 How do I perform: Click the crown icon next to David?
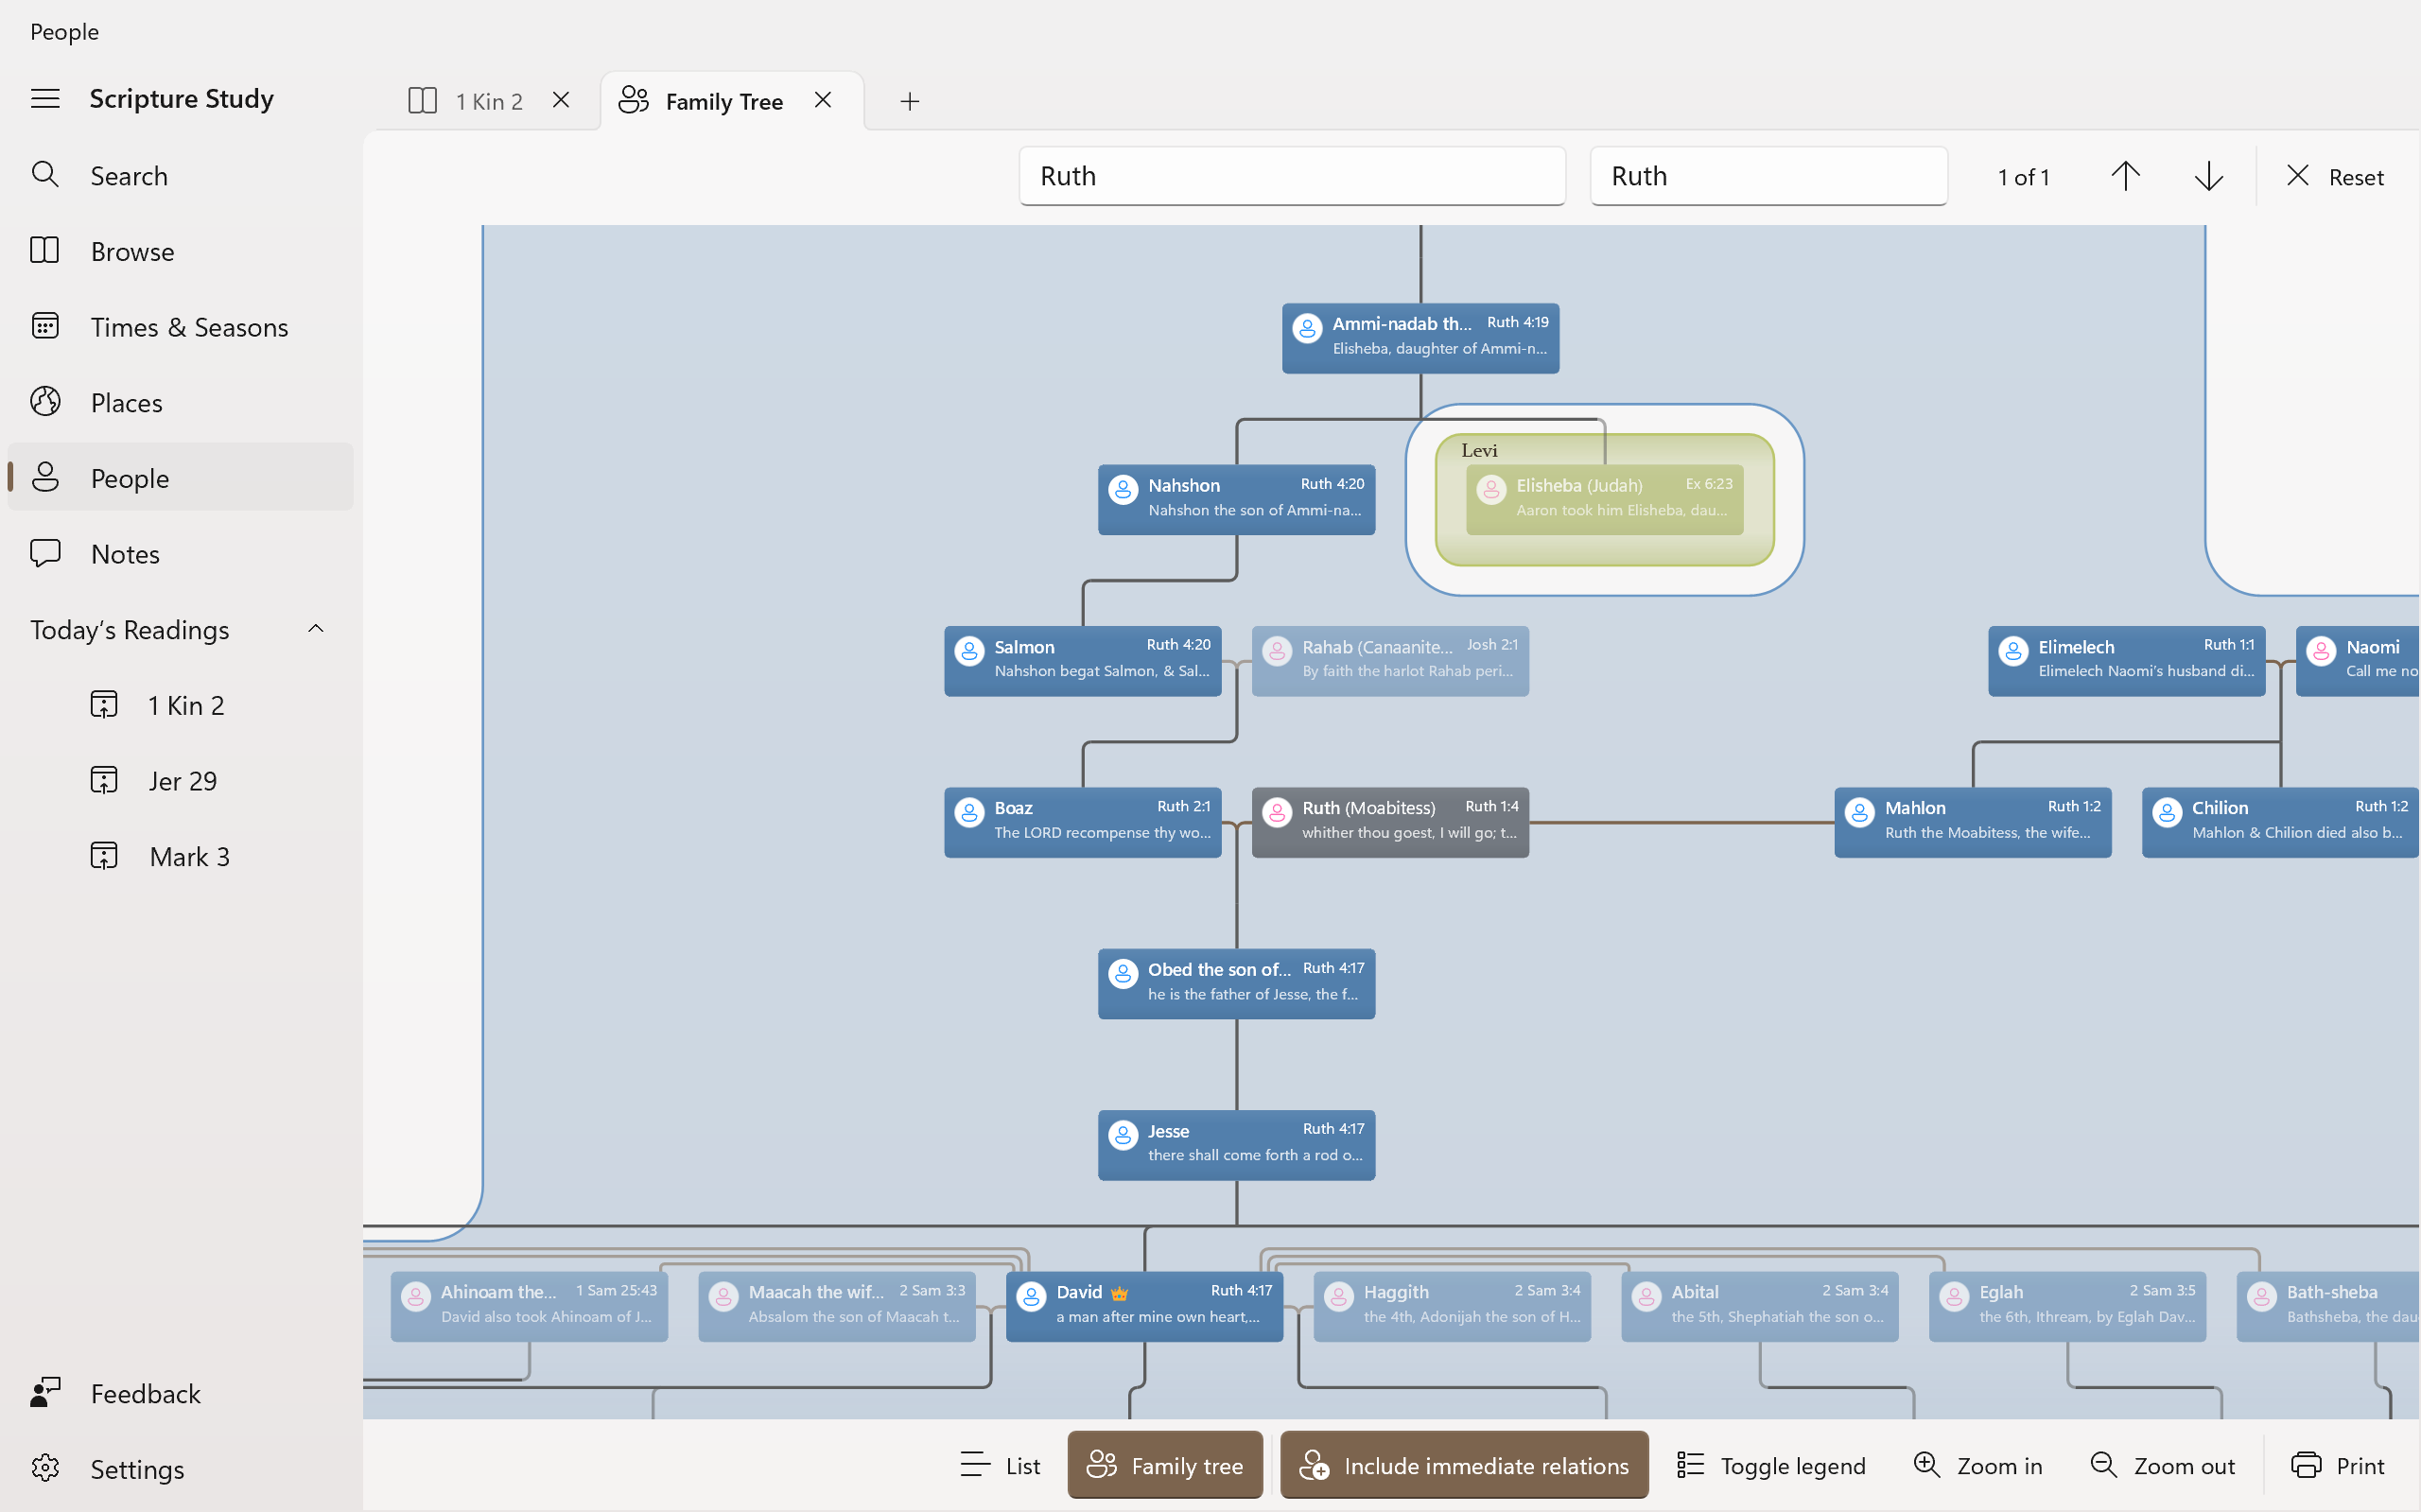(1120, 1293)
